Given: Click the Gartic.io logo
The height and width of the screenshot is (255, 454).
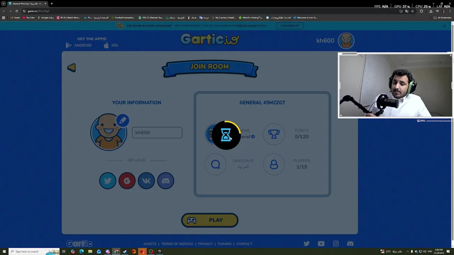Looking at the screenshot, I should (210, 39).
